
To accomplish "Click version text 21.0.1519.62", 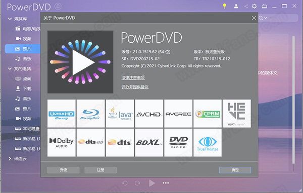I will coord(146,52).
